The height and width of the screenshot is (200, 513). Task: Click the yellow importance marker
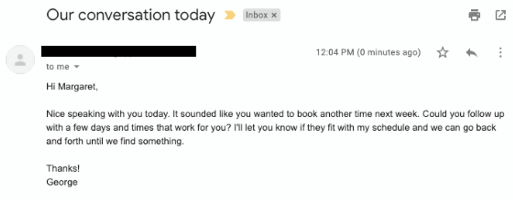click(230, 15)
